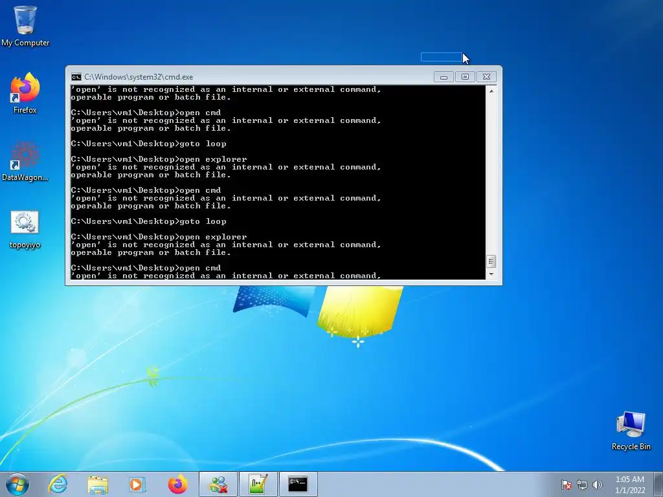Open Windows Media Player from taskbar

tap(137, 484)
